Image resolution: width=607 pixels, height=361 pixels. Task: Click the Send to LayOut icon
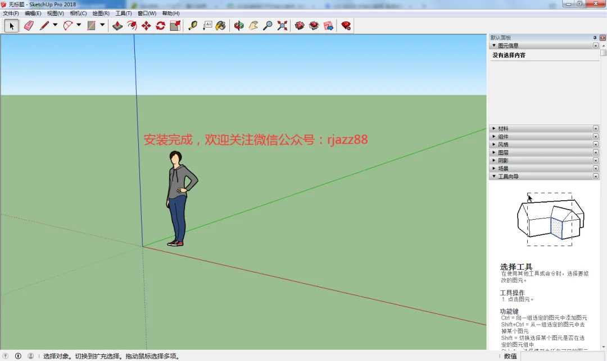(329, 26)
